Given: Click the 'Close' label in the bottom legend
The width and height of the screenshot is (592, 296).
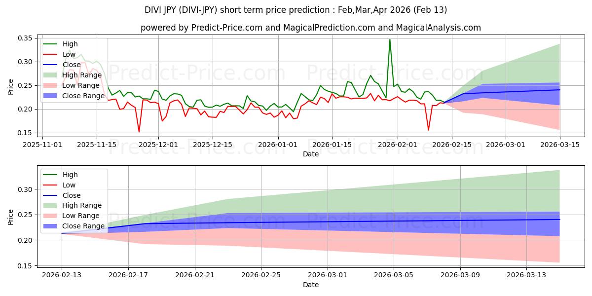Looking at the screenshot, I should 72,195.
